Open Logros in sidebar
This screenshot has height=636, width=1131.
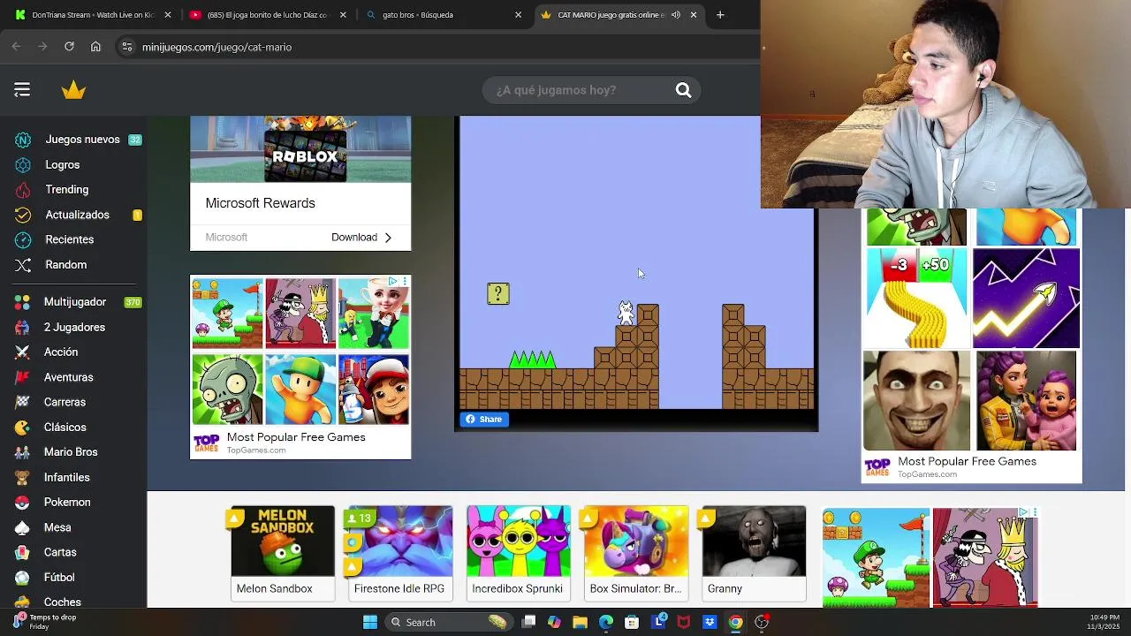[x=62, y=164]
